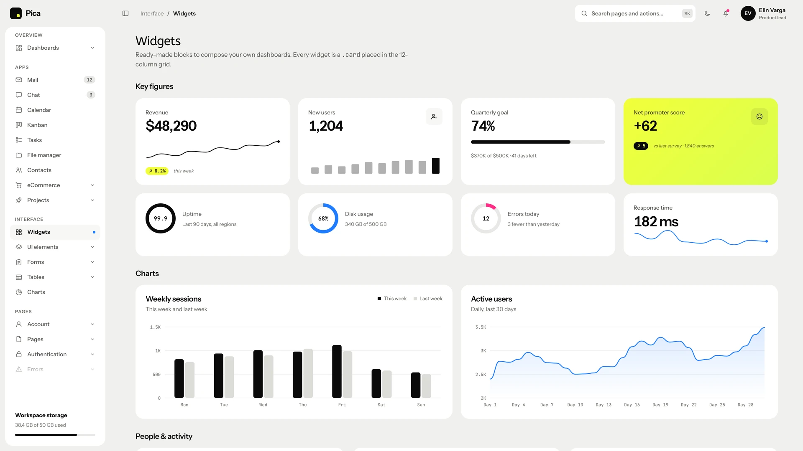Toggle This week legend in Weekly sessions
The height and width of the screenshot is (451, 803).
coord(392,299)
